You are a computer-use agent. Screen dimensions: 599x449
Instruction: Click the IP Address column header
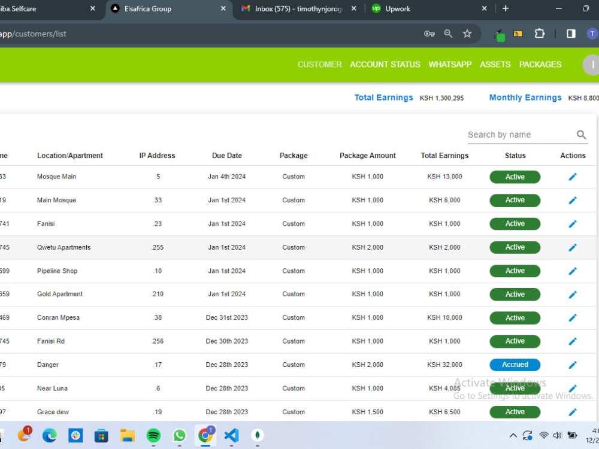click(157, 156)
